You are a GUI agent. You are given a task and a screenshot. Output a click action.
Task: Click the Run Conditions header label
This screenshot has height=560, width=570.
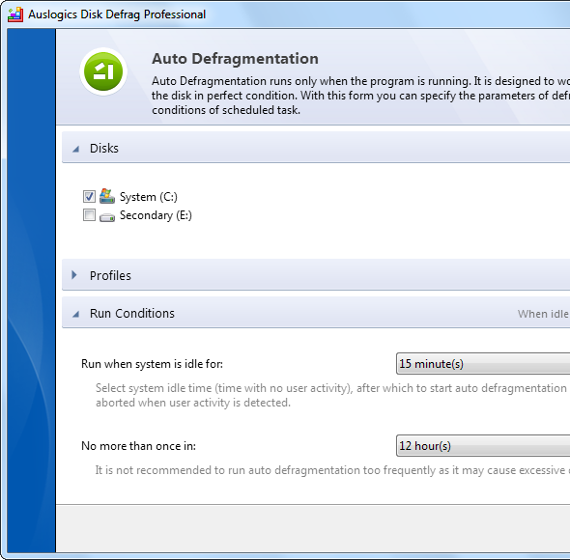point(132,313)
